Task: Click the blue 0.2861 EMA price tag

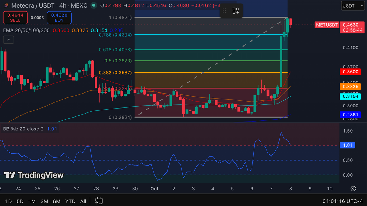Action: pos(350,115)
